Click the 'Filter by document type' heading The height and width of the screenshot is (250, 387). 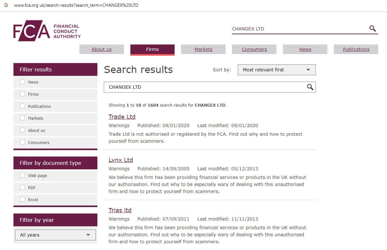55,163
